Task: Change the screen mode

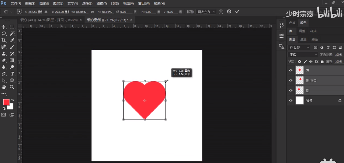Action: pos(12,115)
